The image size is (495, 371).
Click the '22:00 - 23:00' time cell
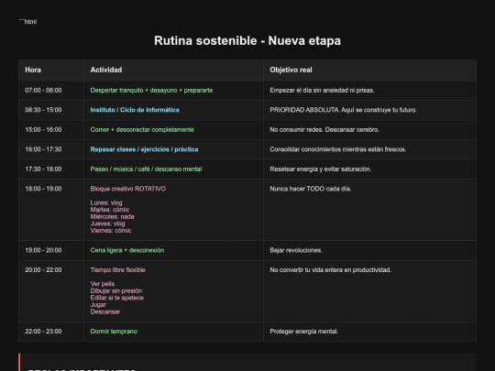[x=43, y=332]
